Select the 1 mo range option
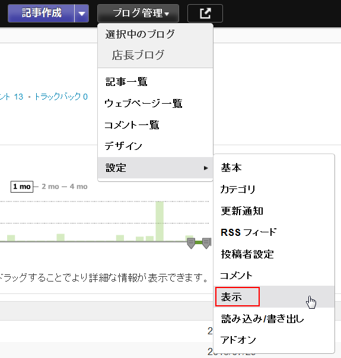The width and height of the screenshot is (341, 358). tap(22, 187)
